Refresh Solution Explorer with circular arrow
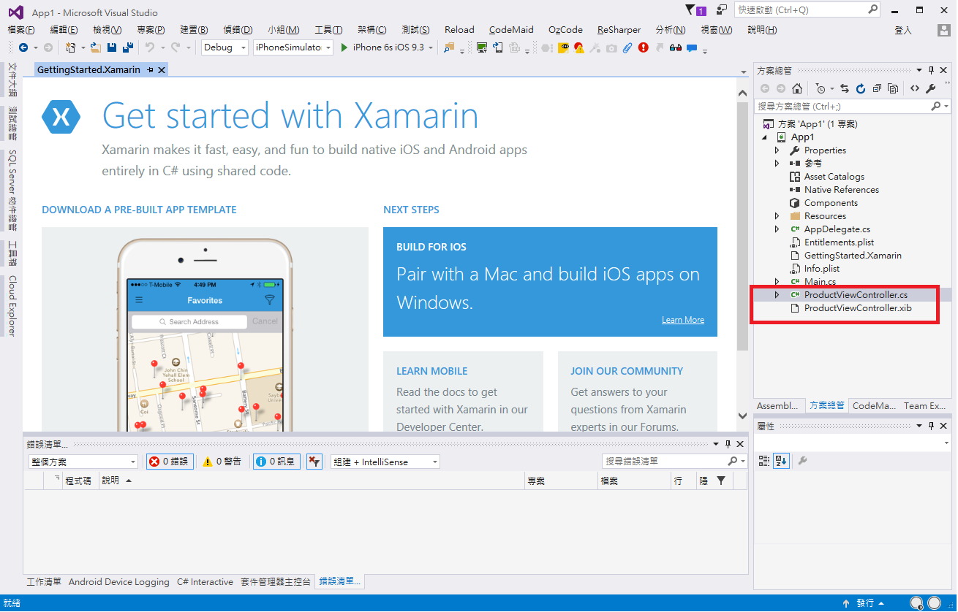This screenshot has height=612, width=958. [x=861, y=88]
